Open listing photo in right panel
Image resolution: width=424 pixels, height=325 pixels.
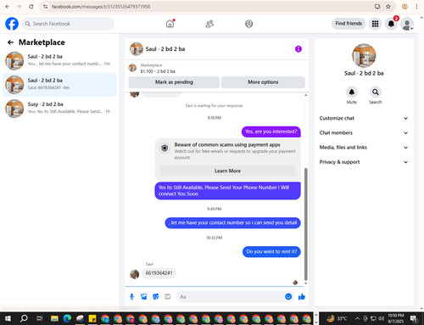pos(364,56)
